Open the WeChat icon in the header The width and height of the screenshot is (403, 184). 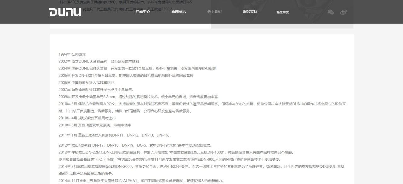(x=331, y=12)
